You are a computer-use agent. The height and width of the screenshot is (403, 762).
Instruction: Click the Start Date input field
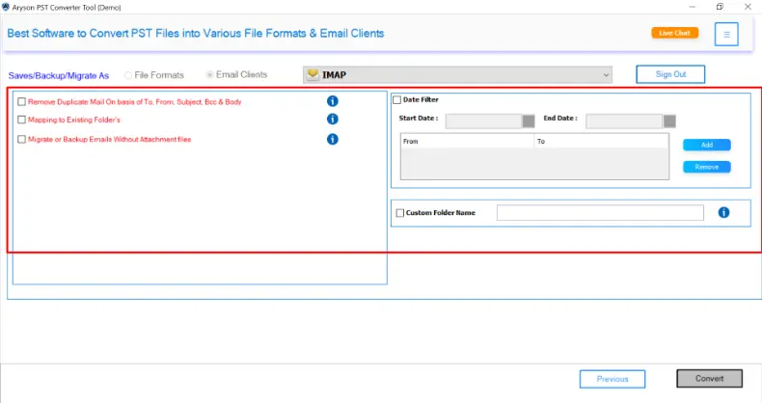[483, 121]
